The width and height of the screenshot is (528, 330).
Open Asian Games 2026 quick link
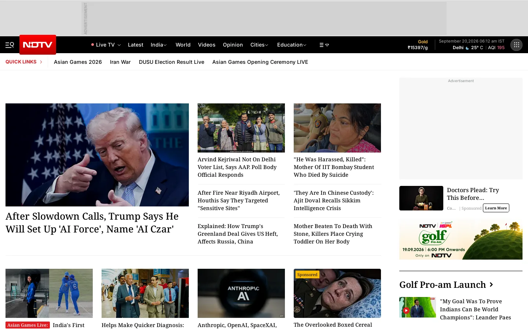tap(78, 62)
